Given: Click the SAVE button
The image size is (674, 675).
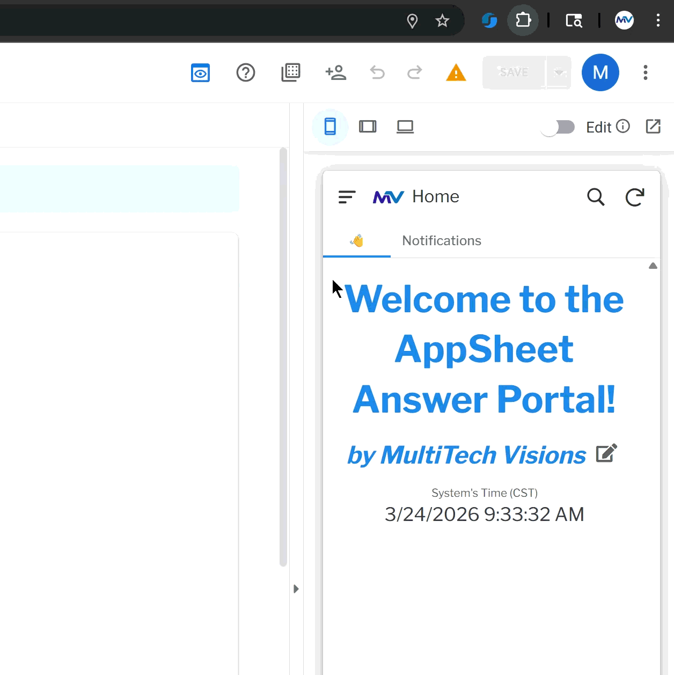Looking at the screenshot, I should 514,72.
